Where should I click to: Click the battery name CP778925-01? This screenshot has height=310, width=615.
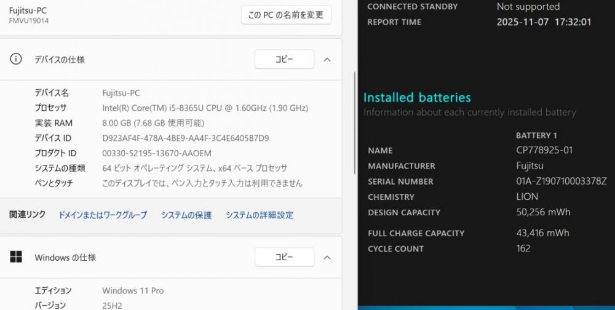click(x=545, y=150)
